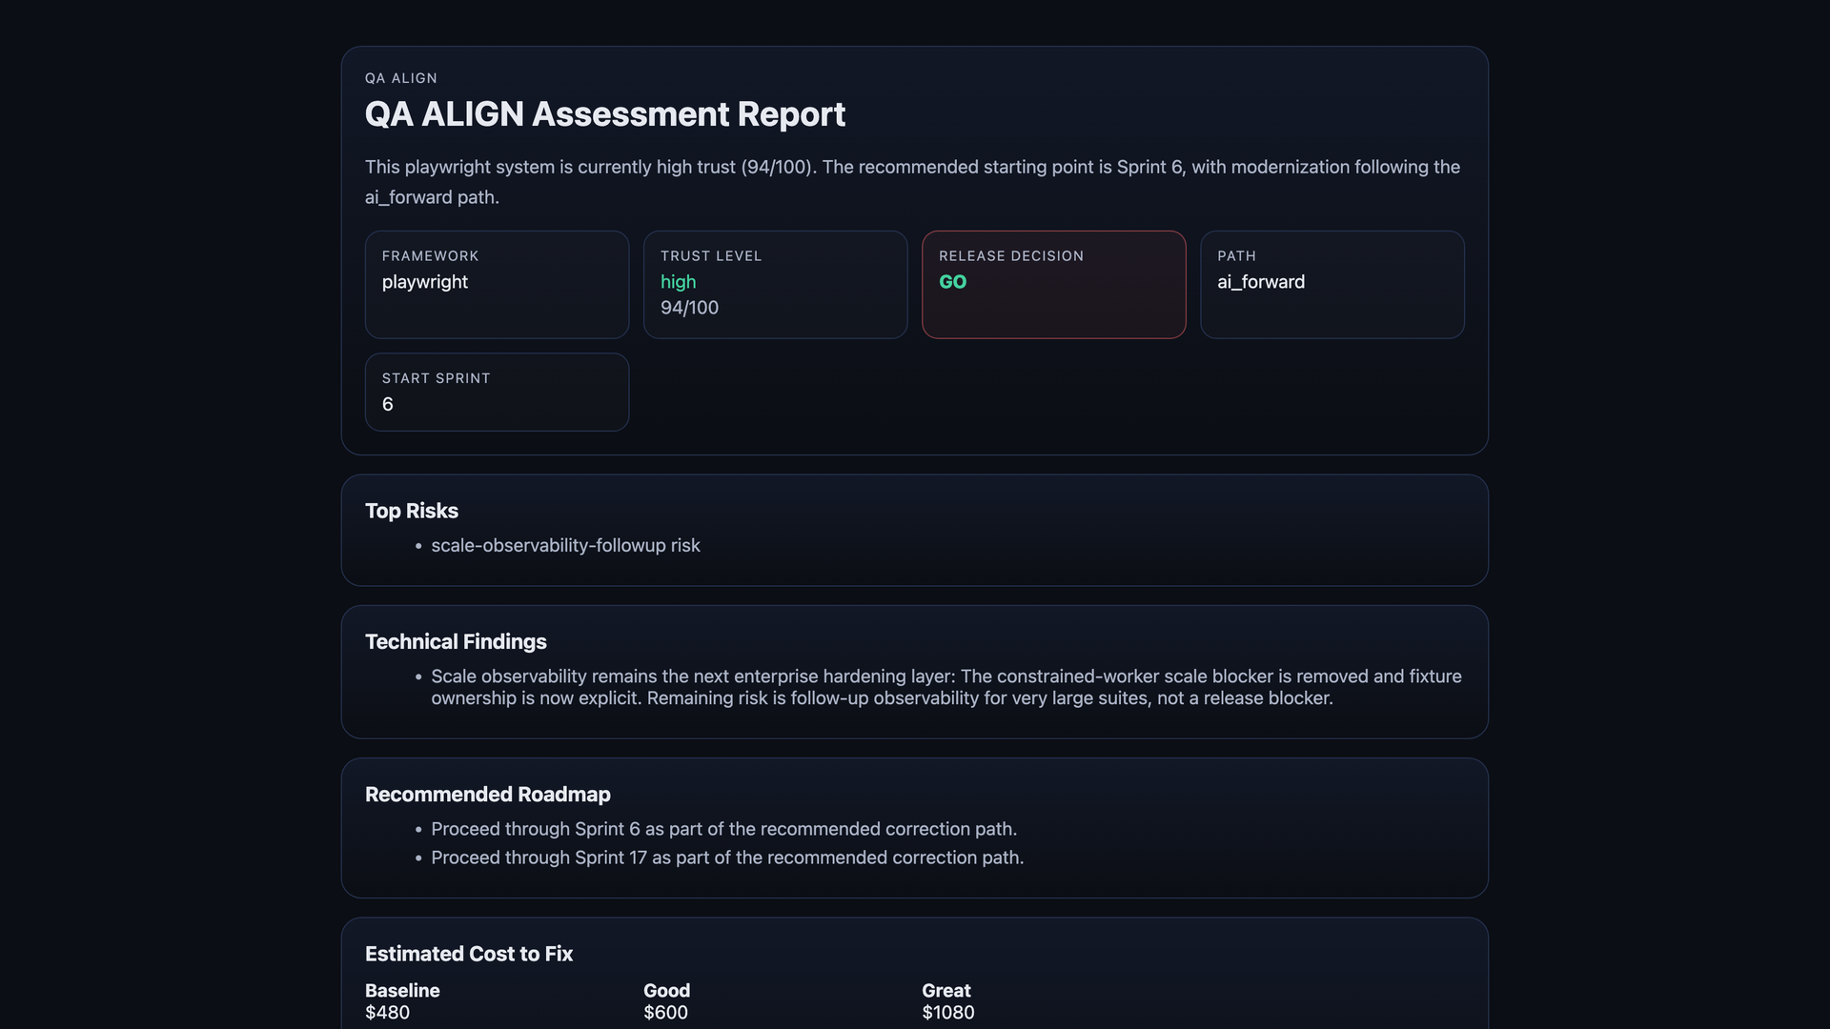Select the Framework card showing playwright
This screenshot has width=1830, height=1029.
[x=497, y=285]
